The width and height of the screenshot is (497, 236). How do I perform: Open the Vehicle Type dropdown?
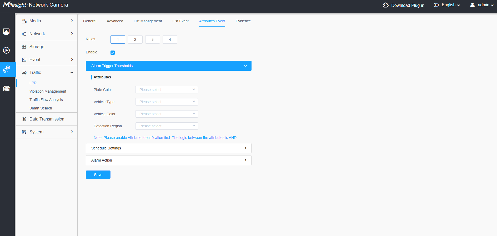[167, 102]
